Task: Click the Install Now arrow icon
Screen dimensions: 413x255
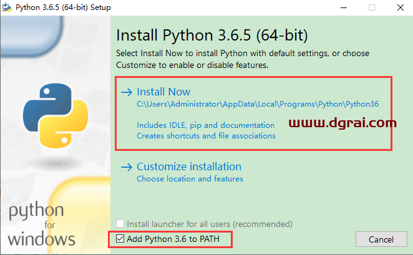Action: click(127, 92)
